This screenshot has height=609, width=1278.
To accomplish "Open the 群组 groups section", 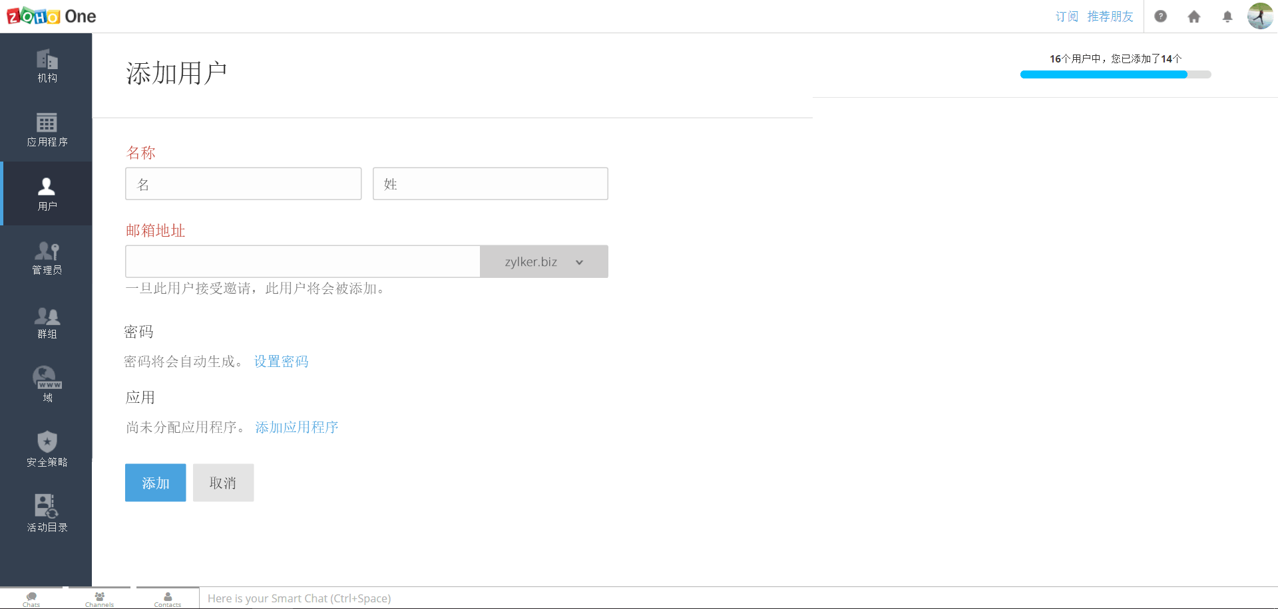I will coord(47,322).
